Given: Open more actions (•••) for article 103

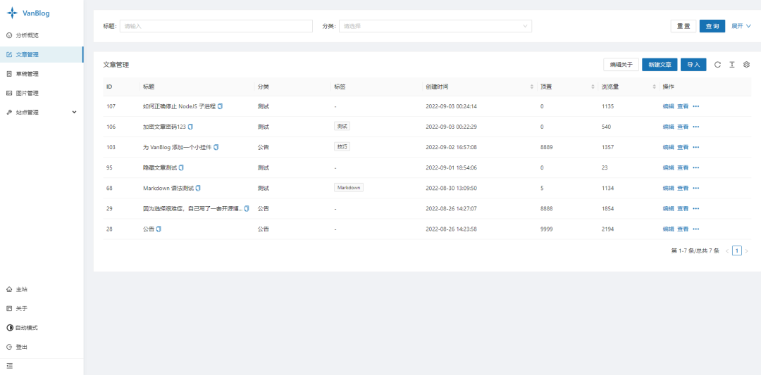Looking at the screenshot, I should tap(696, 147).
